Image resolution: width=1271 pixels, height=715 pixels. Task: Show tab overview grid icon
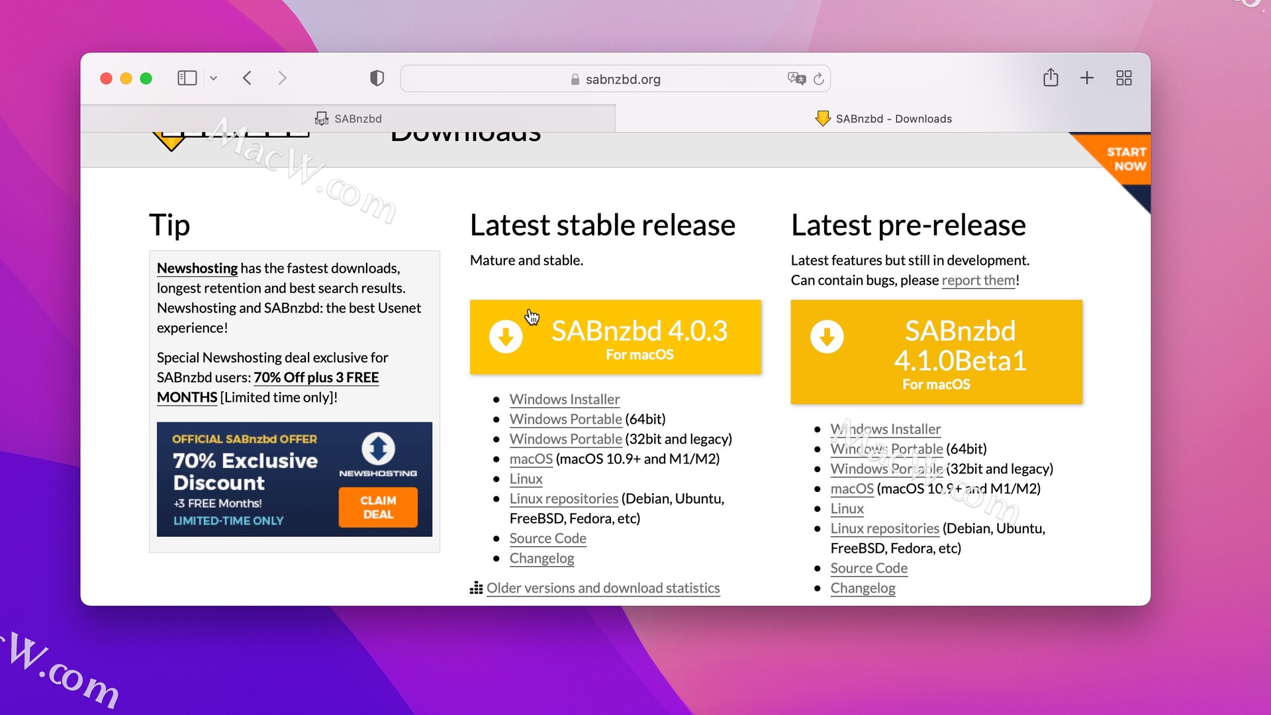click(x=1124, y=78)
